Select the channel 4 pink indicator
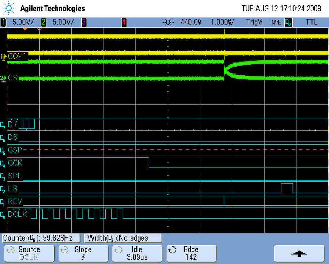 (124, 22)
